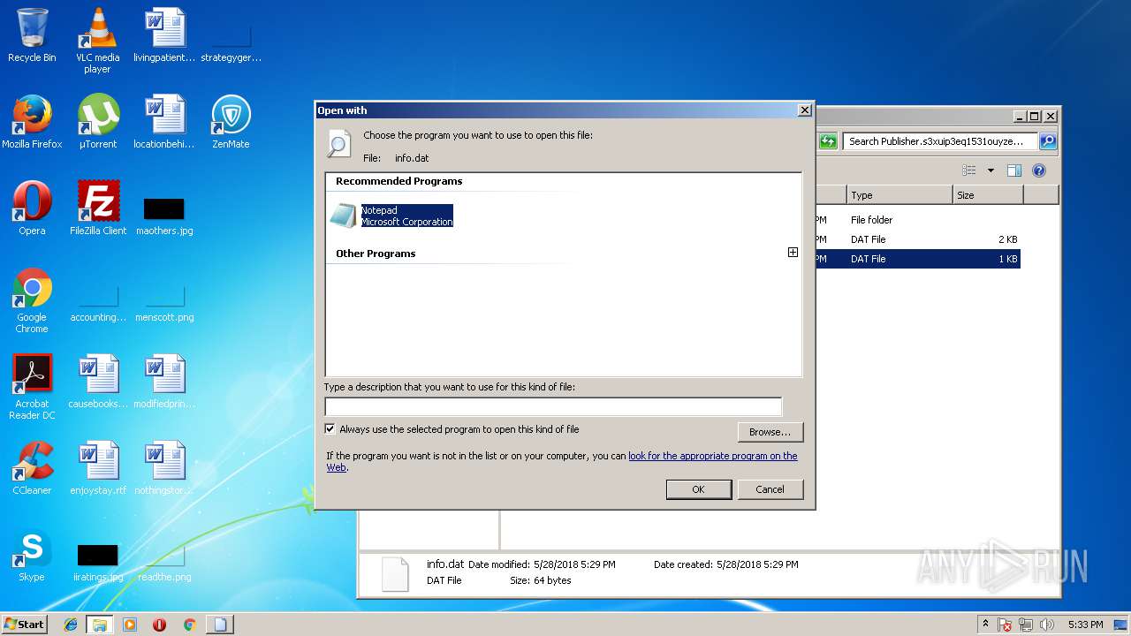This screenshot has height=636, width=1131.
Task: Close the Open with dialog
Action: 804,110
